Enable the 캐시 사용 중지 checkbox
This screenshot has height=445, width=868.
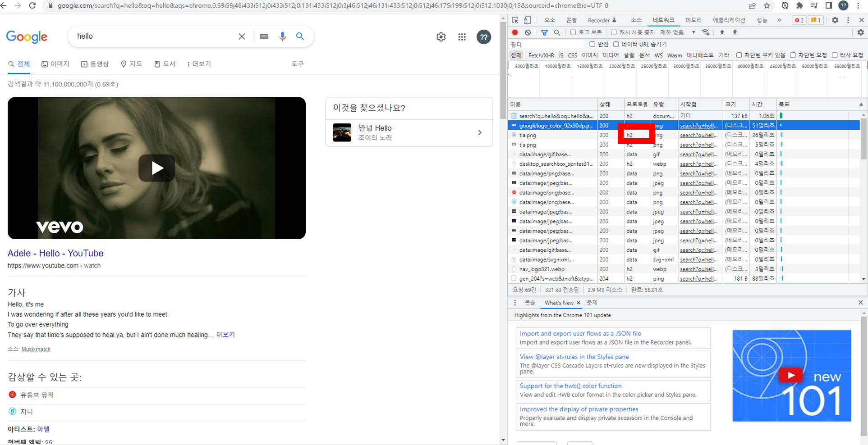(614, 32)
